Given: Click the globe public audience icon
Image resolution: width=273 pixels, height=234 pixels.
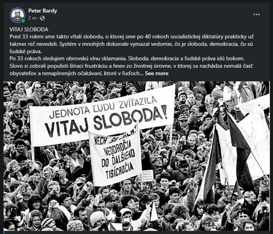Looking at the screenshot, I should point(42,18).
